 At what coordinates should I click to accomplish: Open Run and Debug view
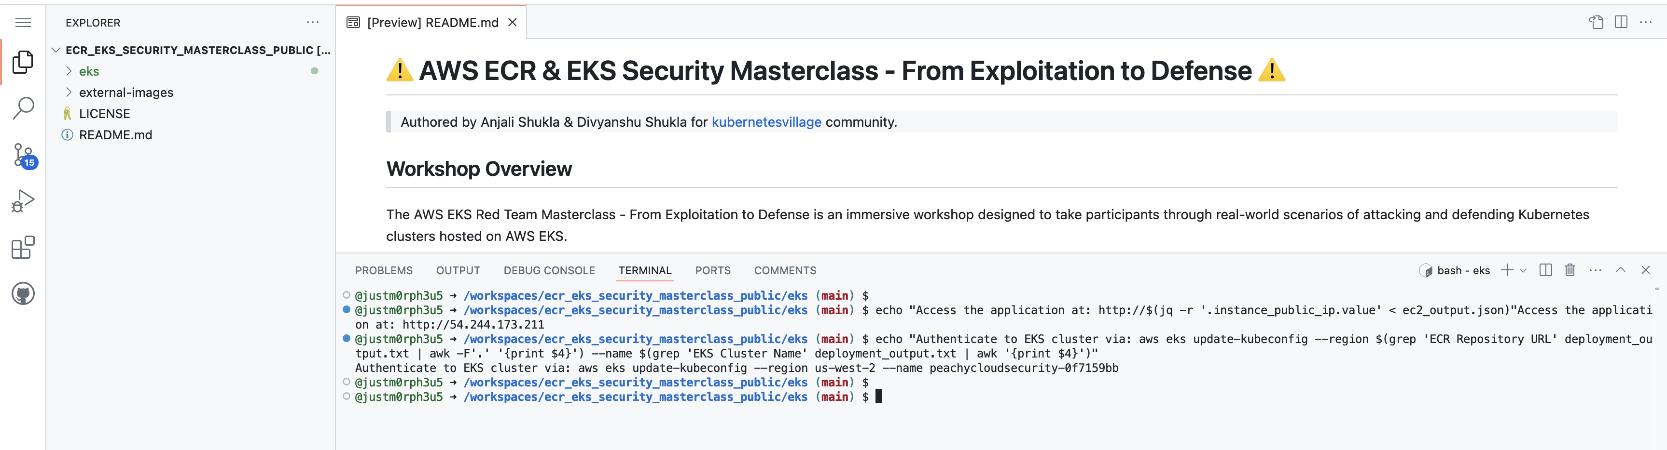coord(23,201)
